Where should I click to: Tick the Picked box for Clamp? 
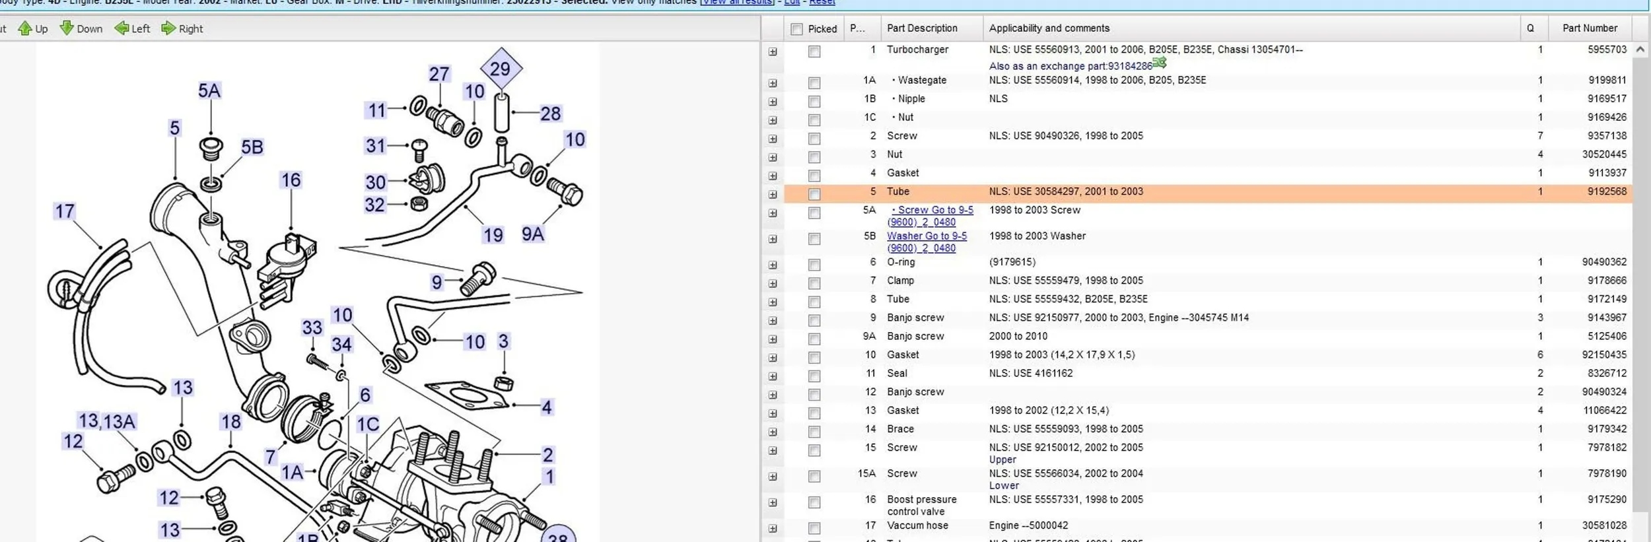[x=814, y=283]
